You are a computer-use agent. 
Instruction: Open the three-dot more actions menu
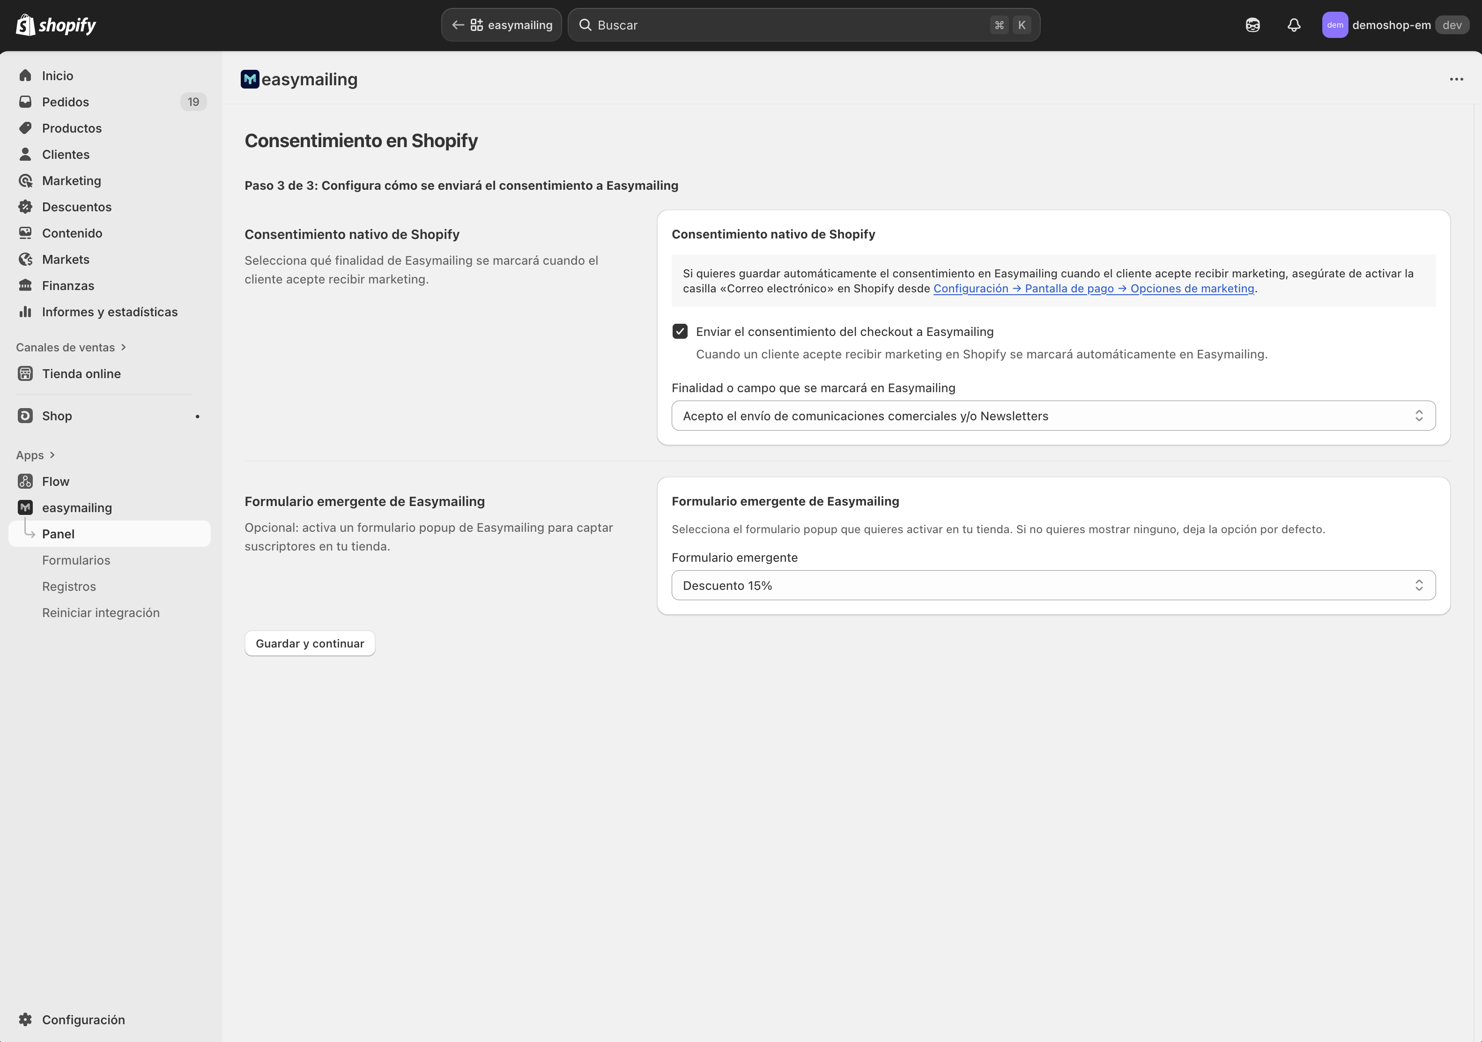point(1456,79)
